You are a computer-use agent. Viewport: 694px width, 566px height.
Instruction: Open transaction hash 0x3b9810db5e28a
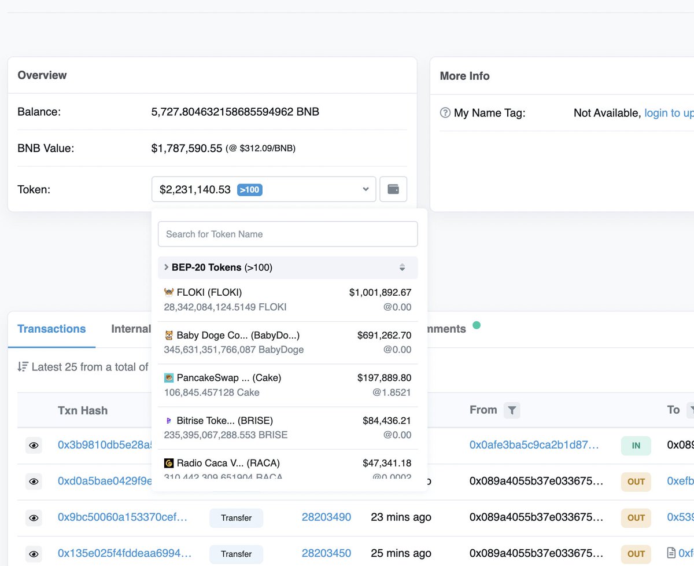(x=105, y=445)
